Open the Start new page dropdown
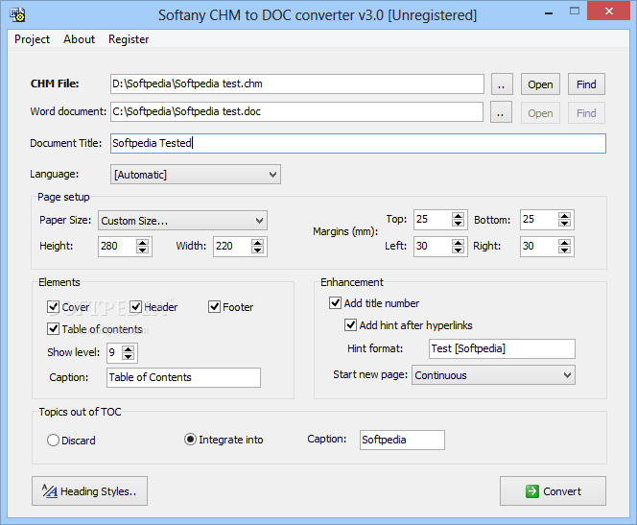 493,374
